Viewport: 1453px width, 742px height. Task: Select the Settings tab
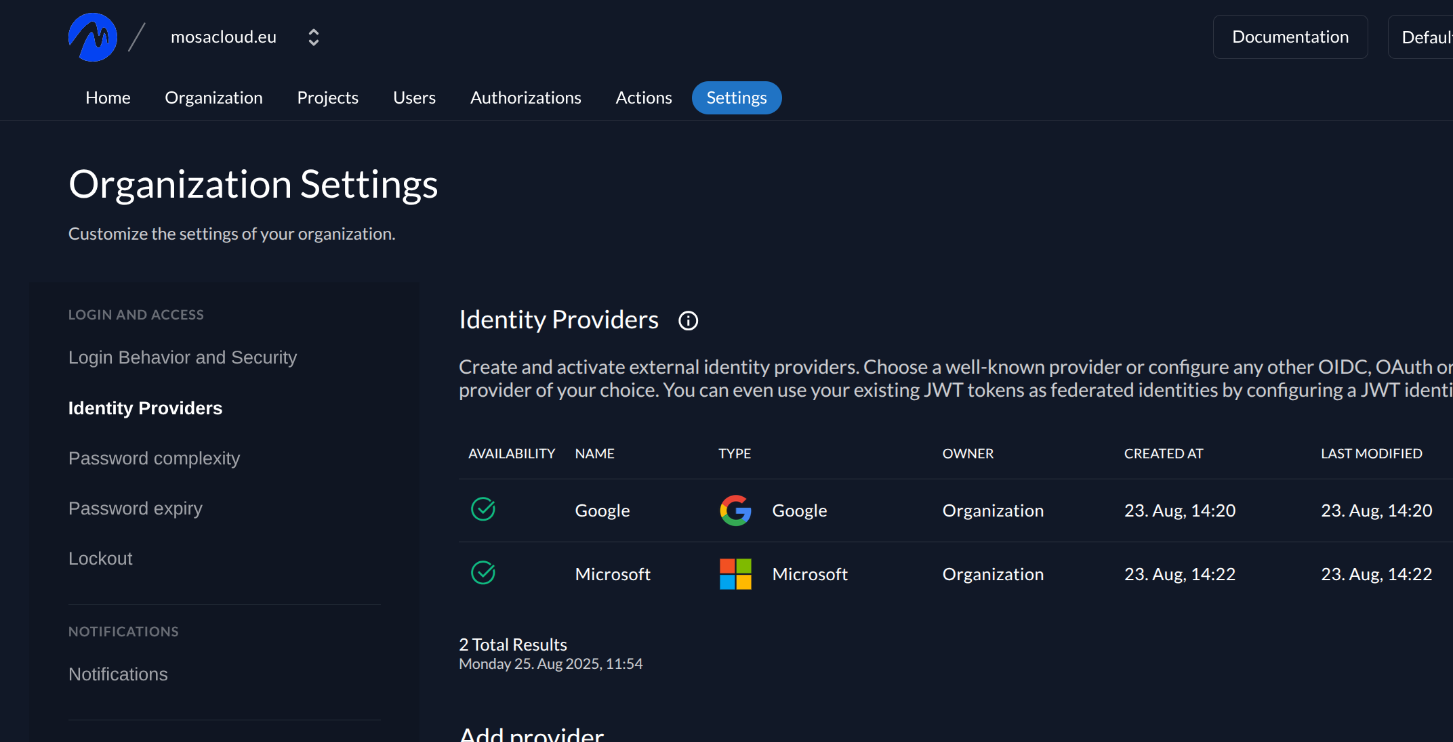(x=737, y=97)
